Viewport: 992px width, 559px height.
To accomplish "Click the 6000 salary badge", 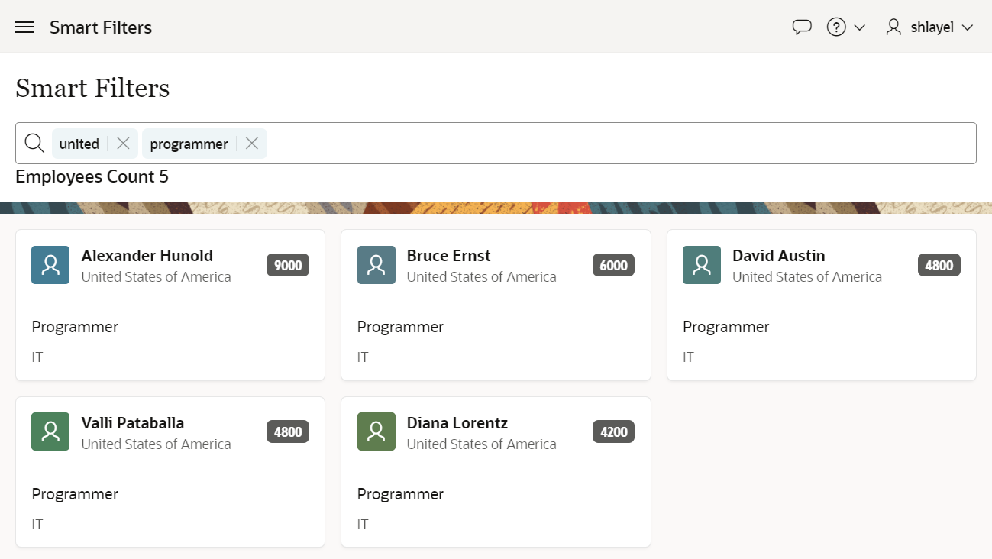I will [x=613, y=266].
